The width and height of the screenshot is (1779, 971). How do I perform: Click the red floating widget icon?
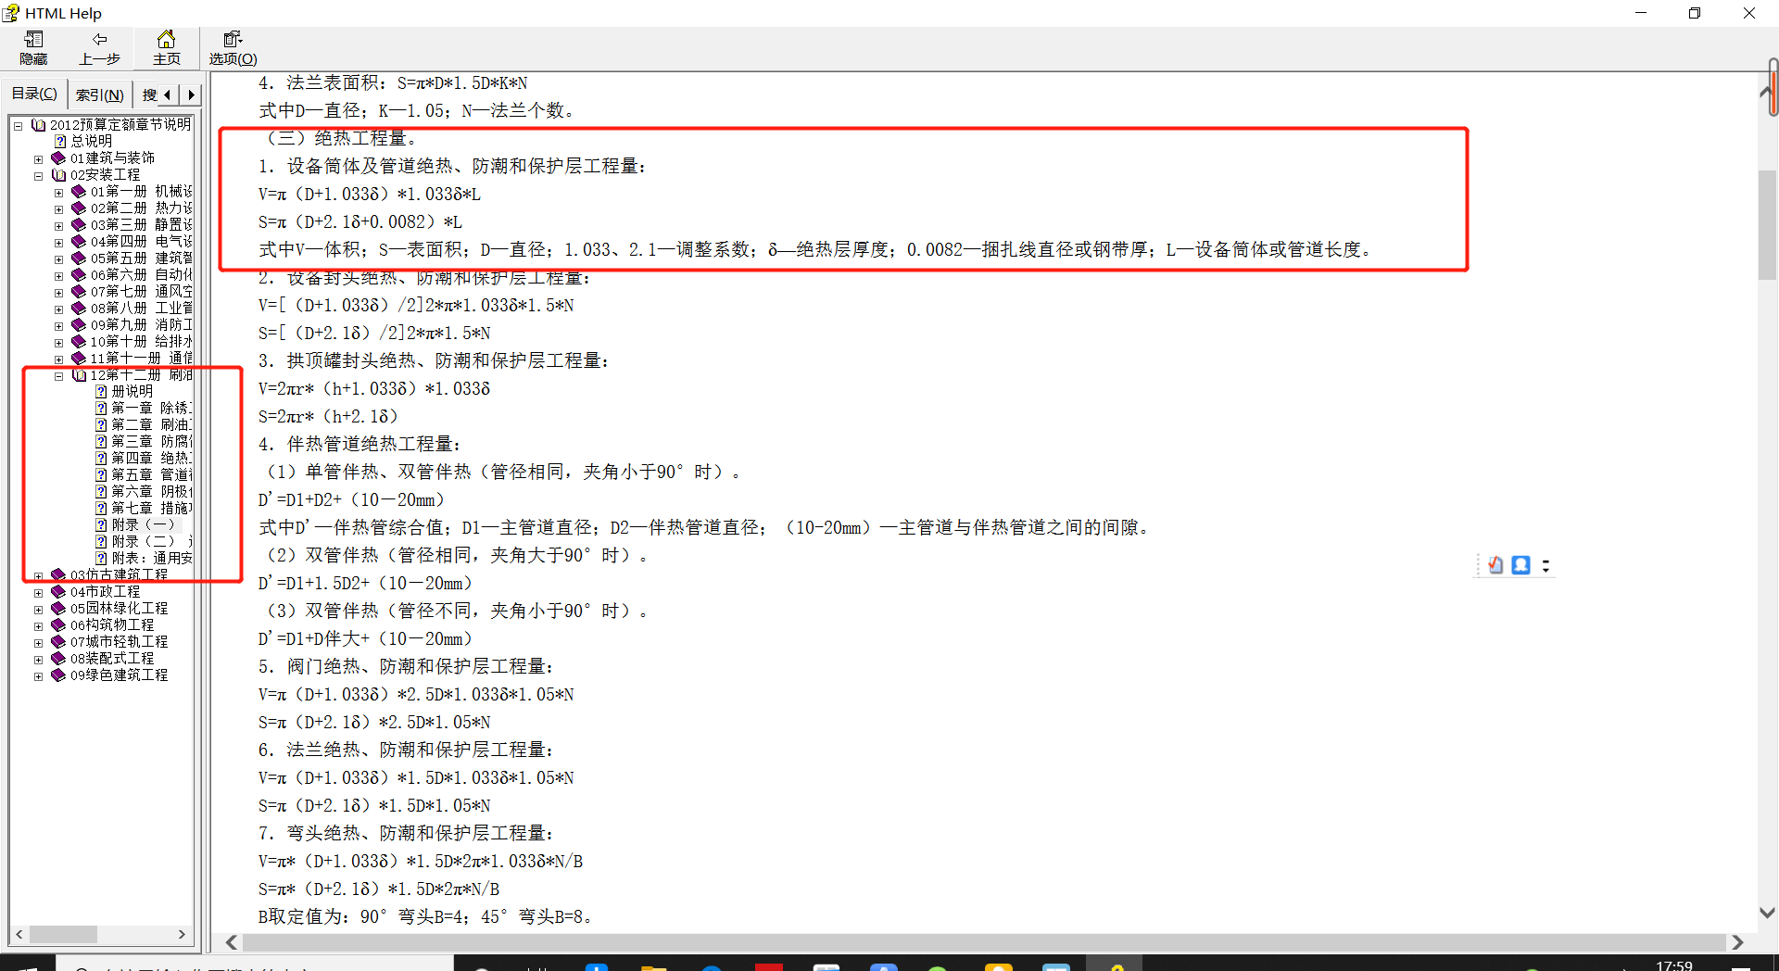pos(1495,565)
